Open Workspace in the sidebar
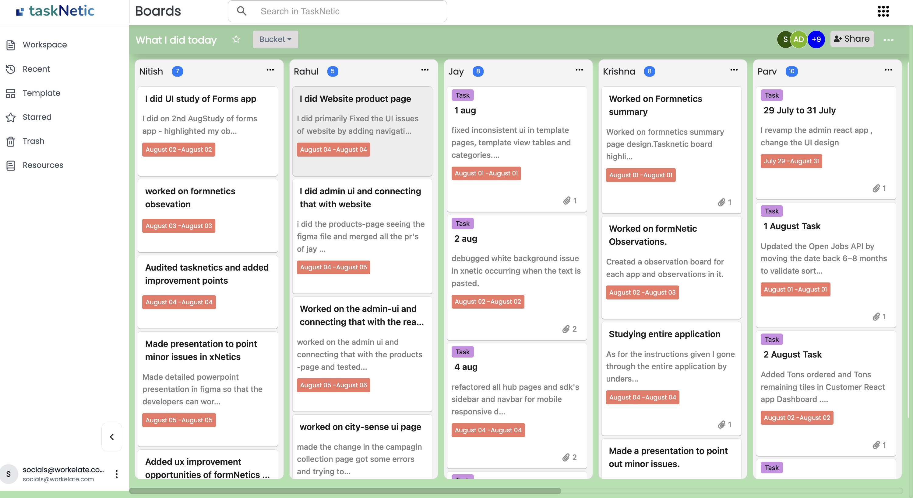Screen dimensions: 913x498 45,45
